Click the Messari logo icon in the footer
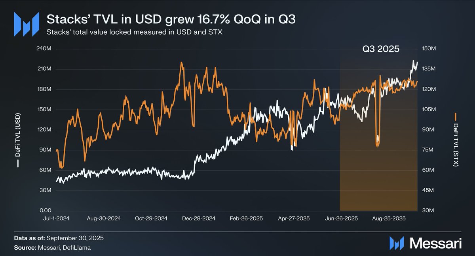 tap(397, 243)
